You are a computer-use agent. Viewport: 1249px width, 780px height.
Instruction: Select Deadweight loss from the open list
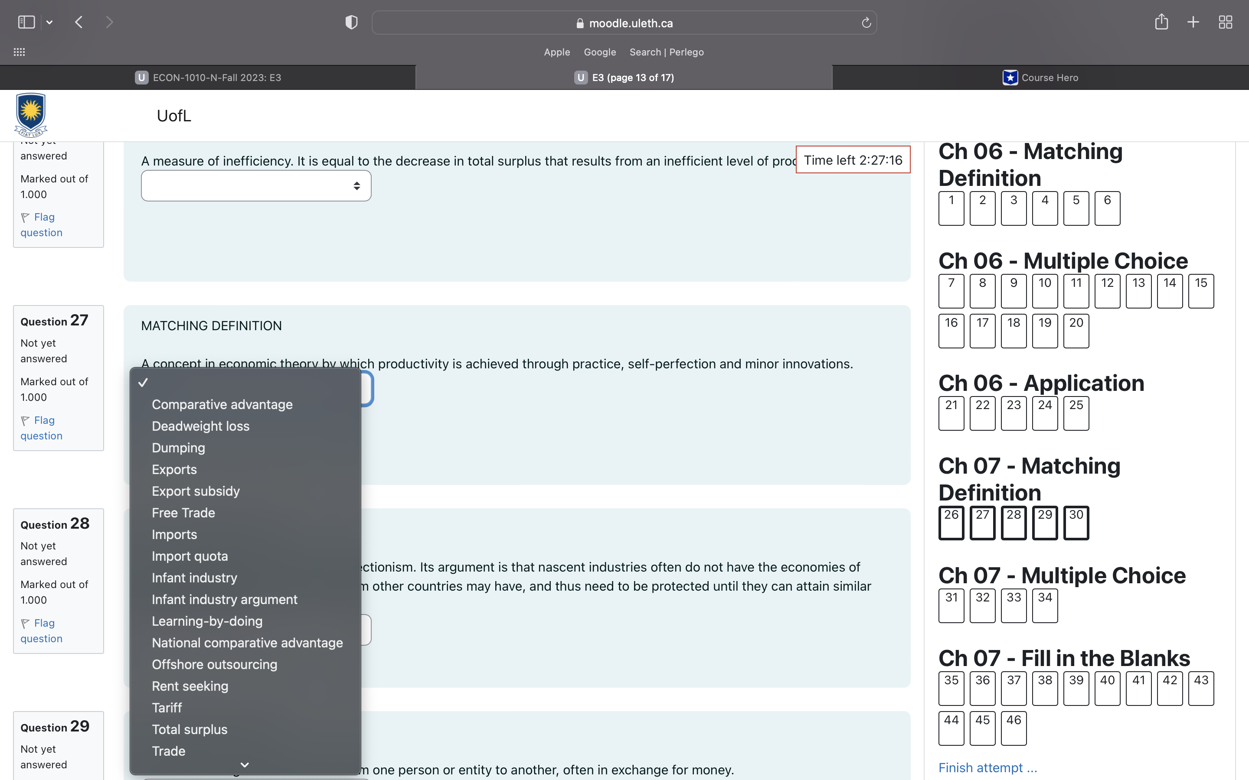(x=200, y=426)
